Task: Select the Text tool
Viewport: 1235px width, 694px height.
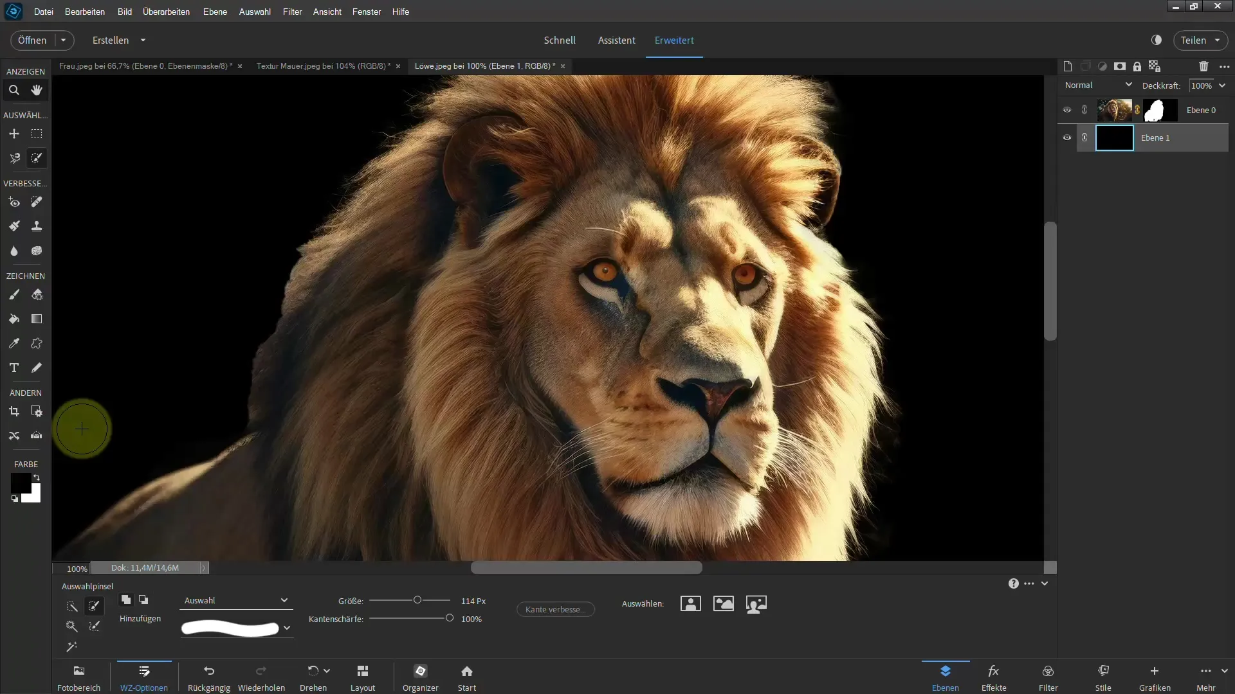Action: click(x=14, y=368)
